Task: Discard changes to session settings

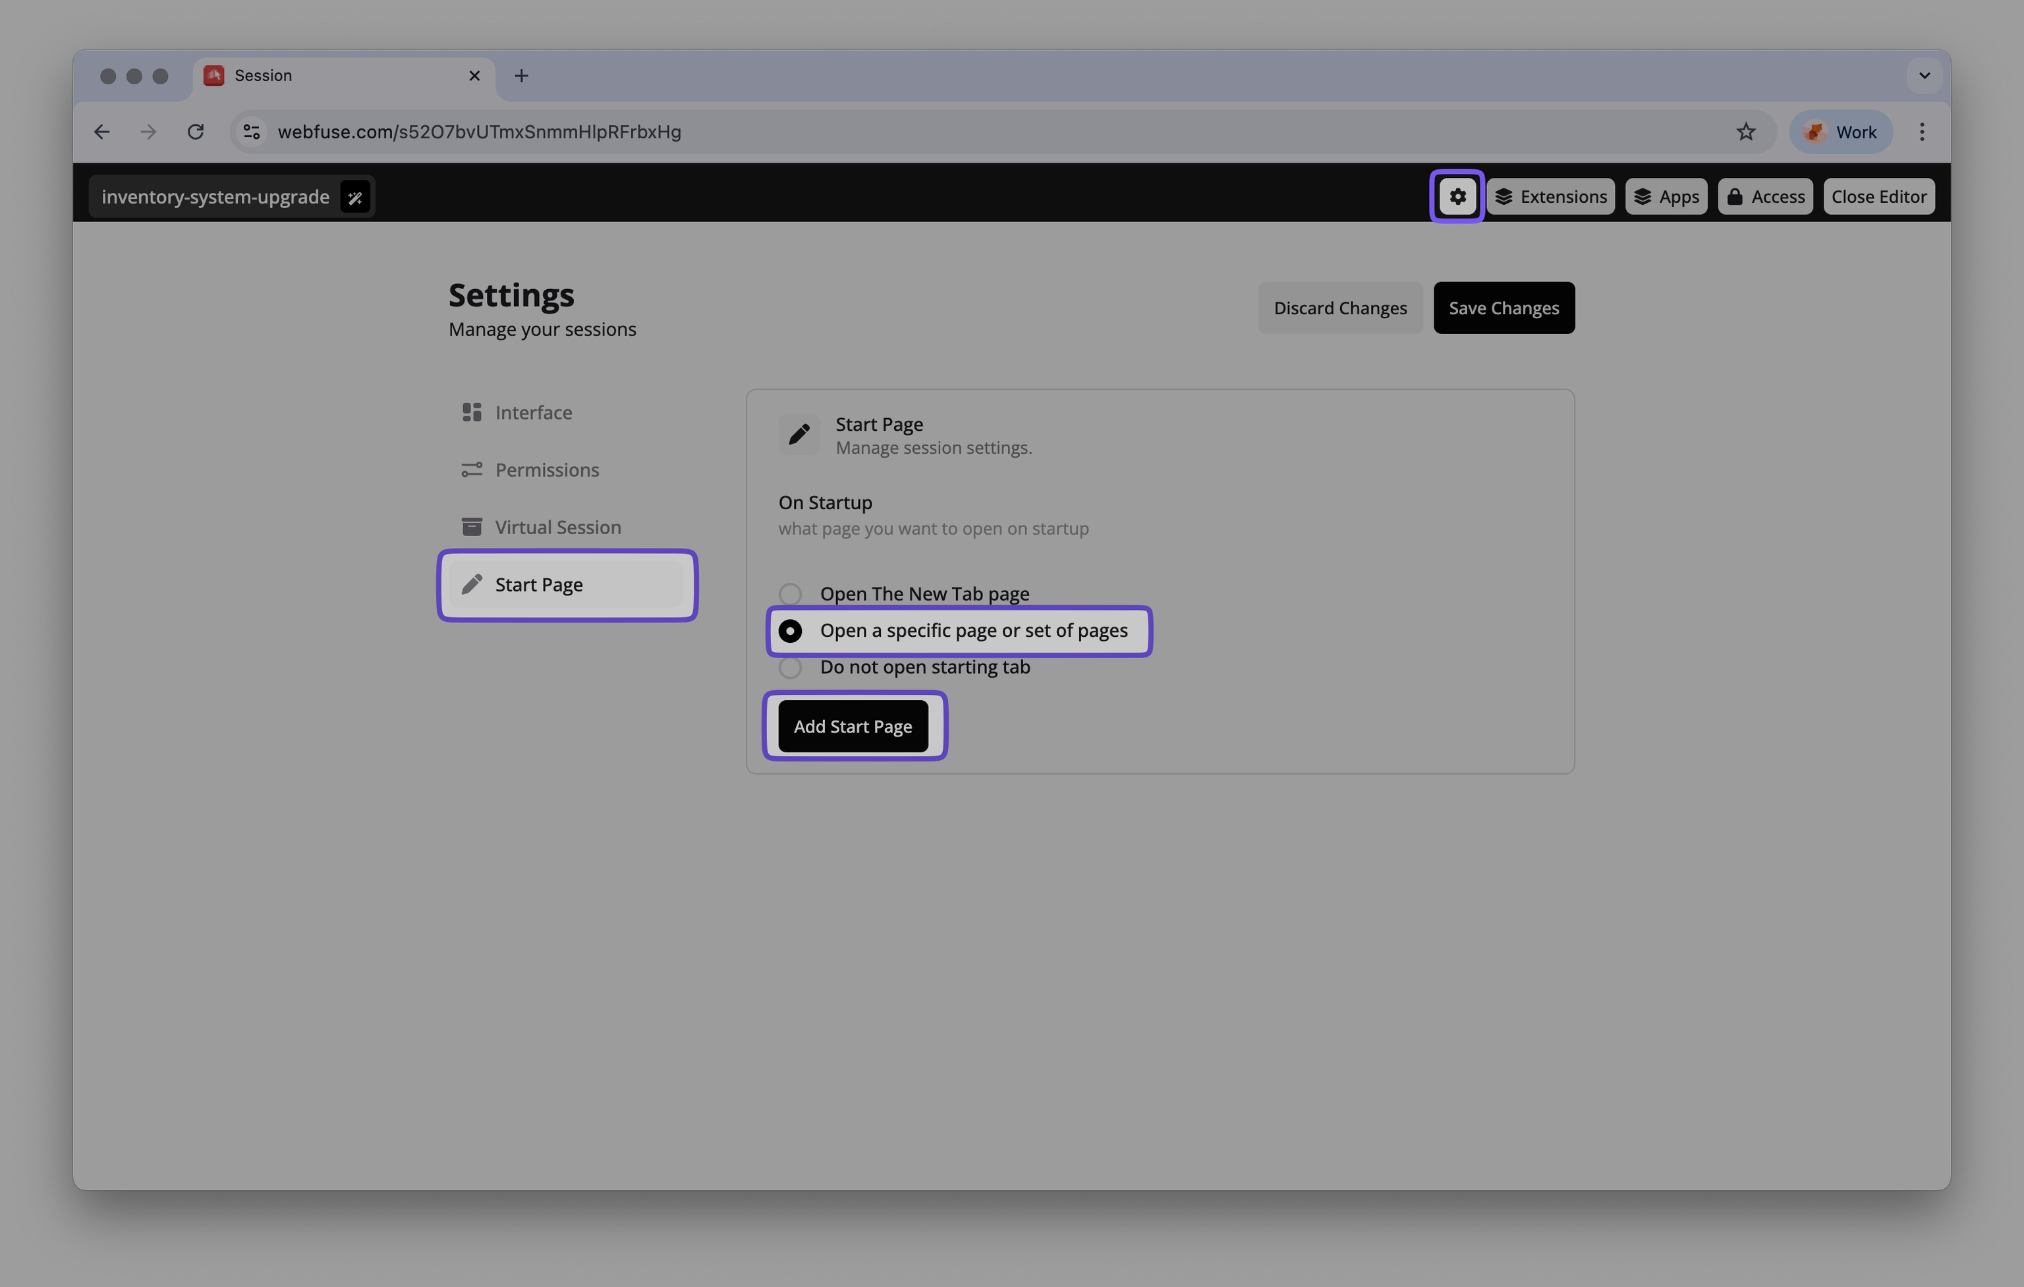Action: point(1340,308)
